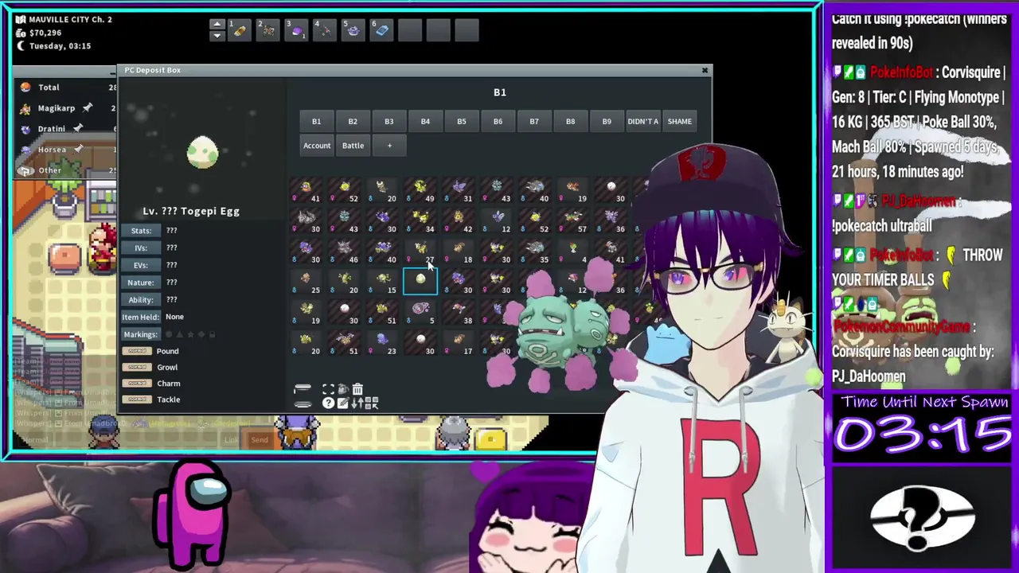
Task: Switch to box tab B3
Action: [x=388, y=121]
